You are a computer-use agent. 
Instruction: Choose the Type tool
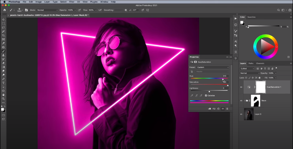pyautogui.click(x=3, y=83)
